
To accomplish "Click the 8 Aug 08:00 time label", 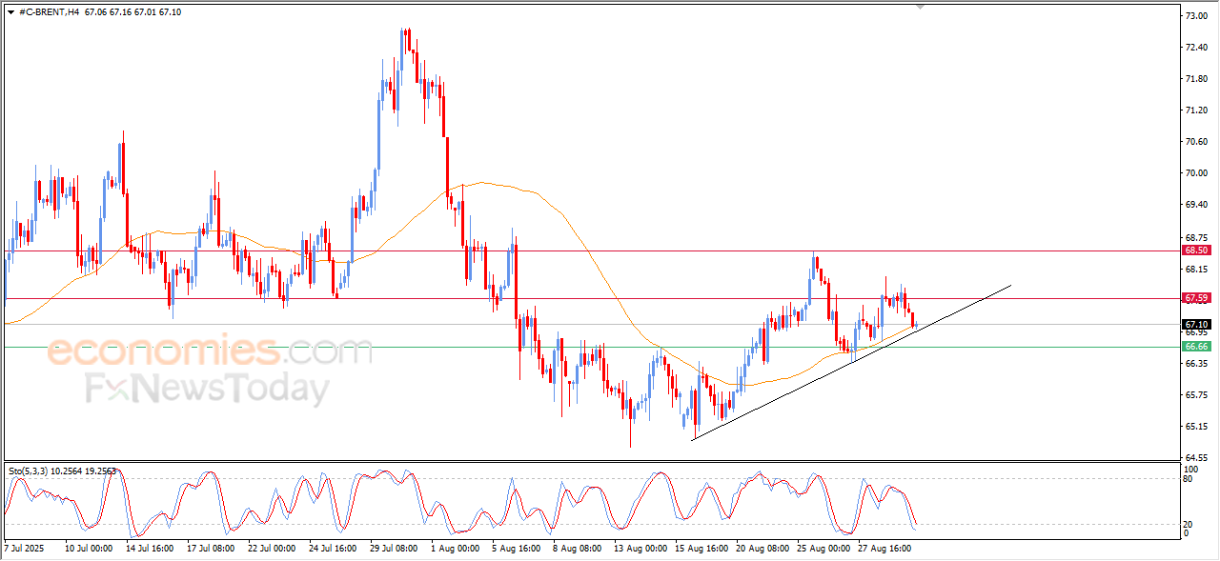I will click(x=577, y=549).
